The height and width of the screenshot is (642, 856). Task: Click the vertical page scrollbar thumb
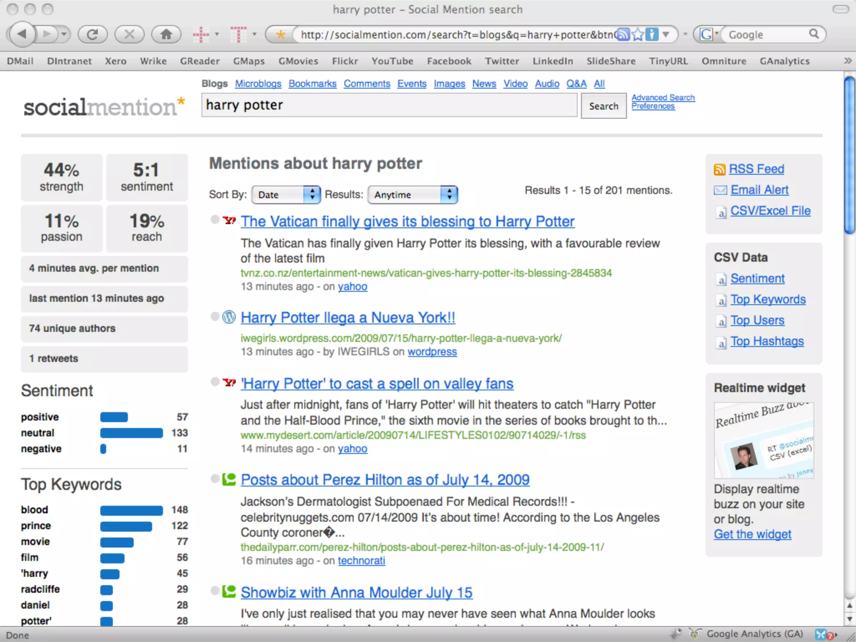pyautogui.click(x=849, y=155)
